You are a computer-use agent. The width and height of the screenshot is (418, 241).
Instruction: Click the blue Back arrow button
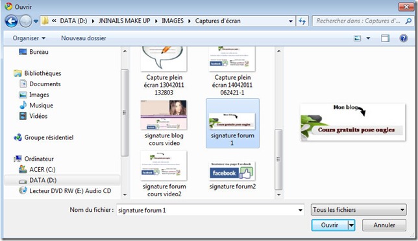pos(12,21)
